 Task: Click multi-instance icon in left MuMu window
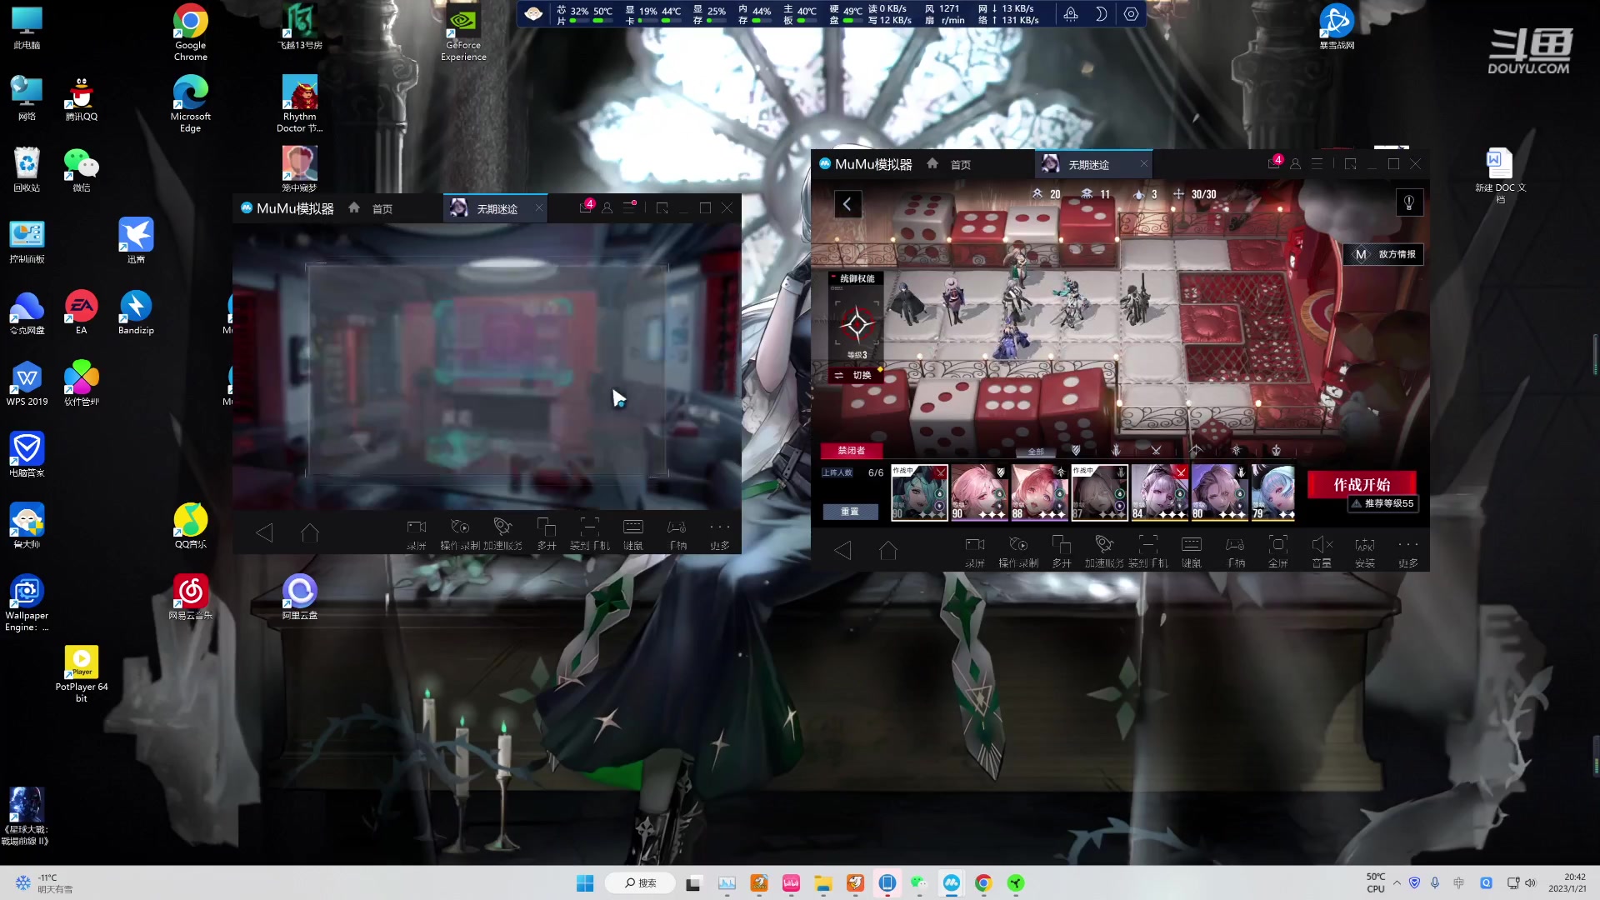pyautogui.click(x=547, y=533)
